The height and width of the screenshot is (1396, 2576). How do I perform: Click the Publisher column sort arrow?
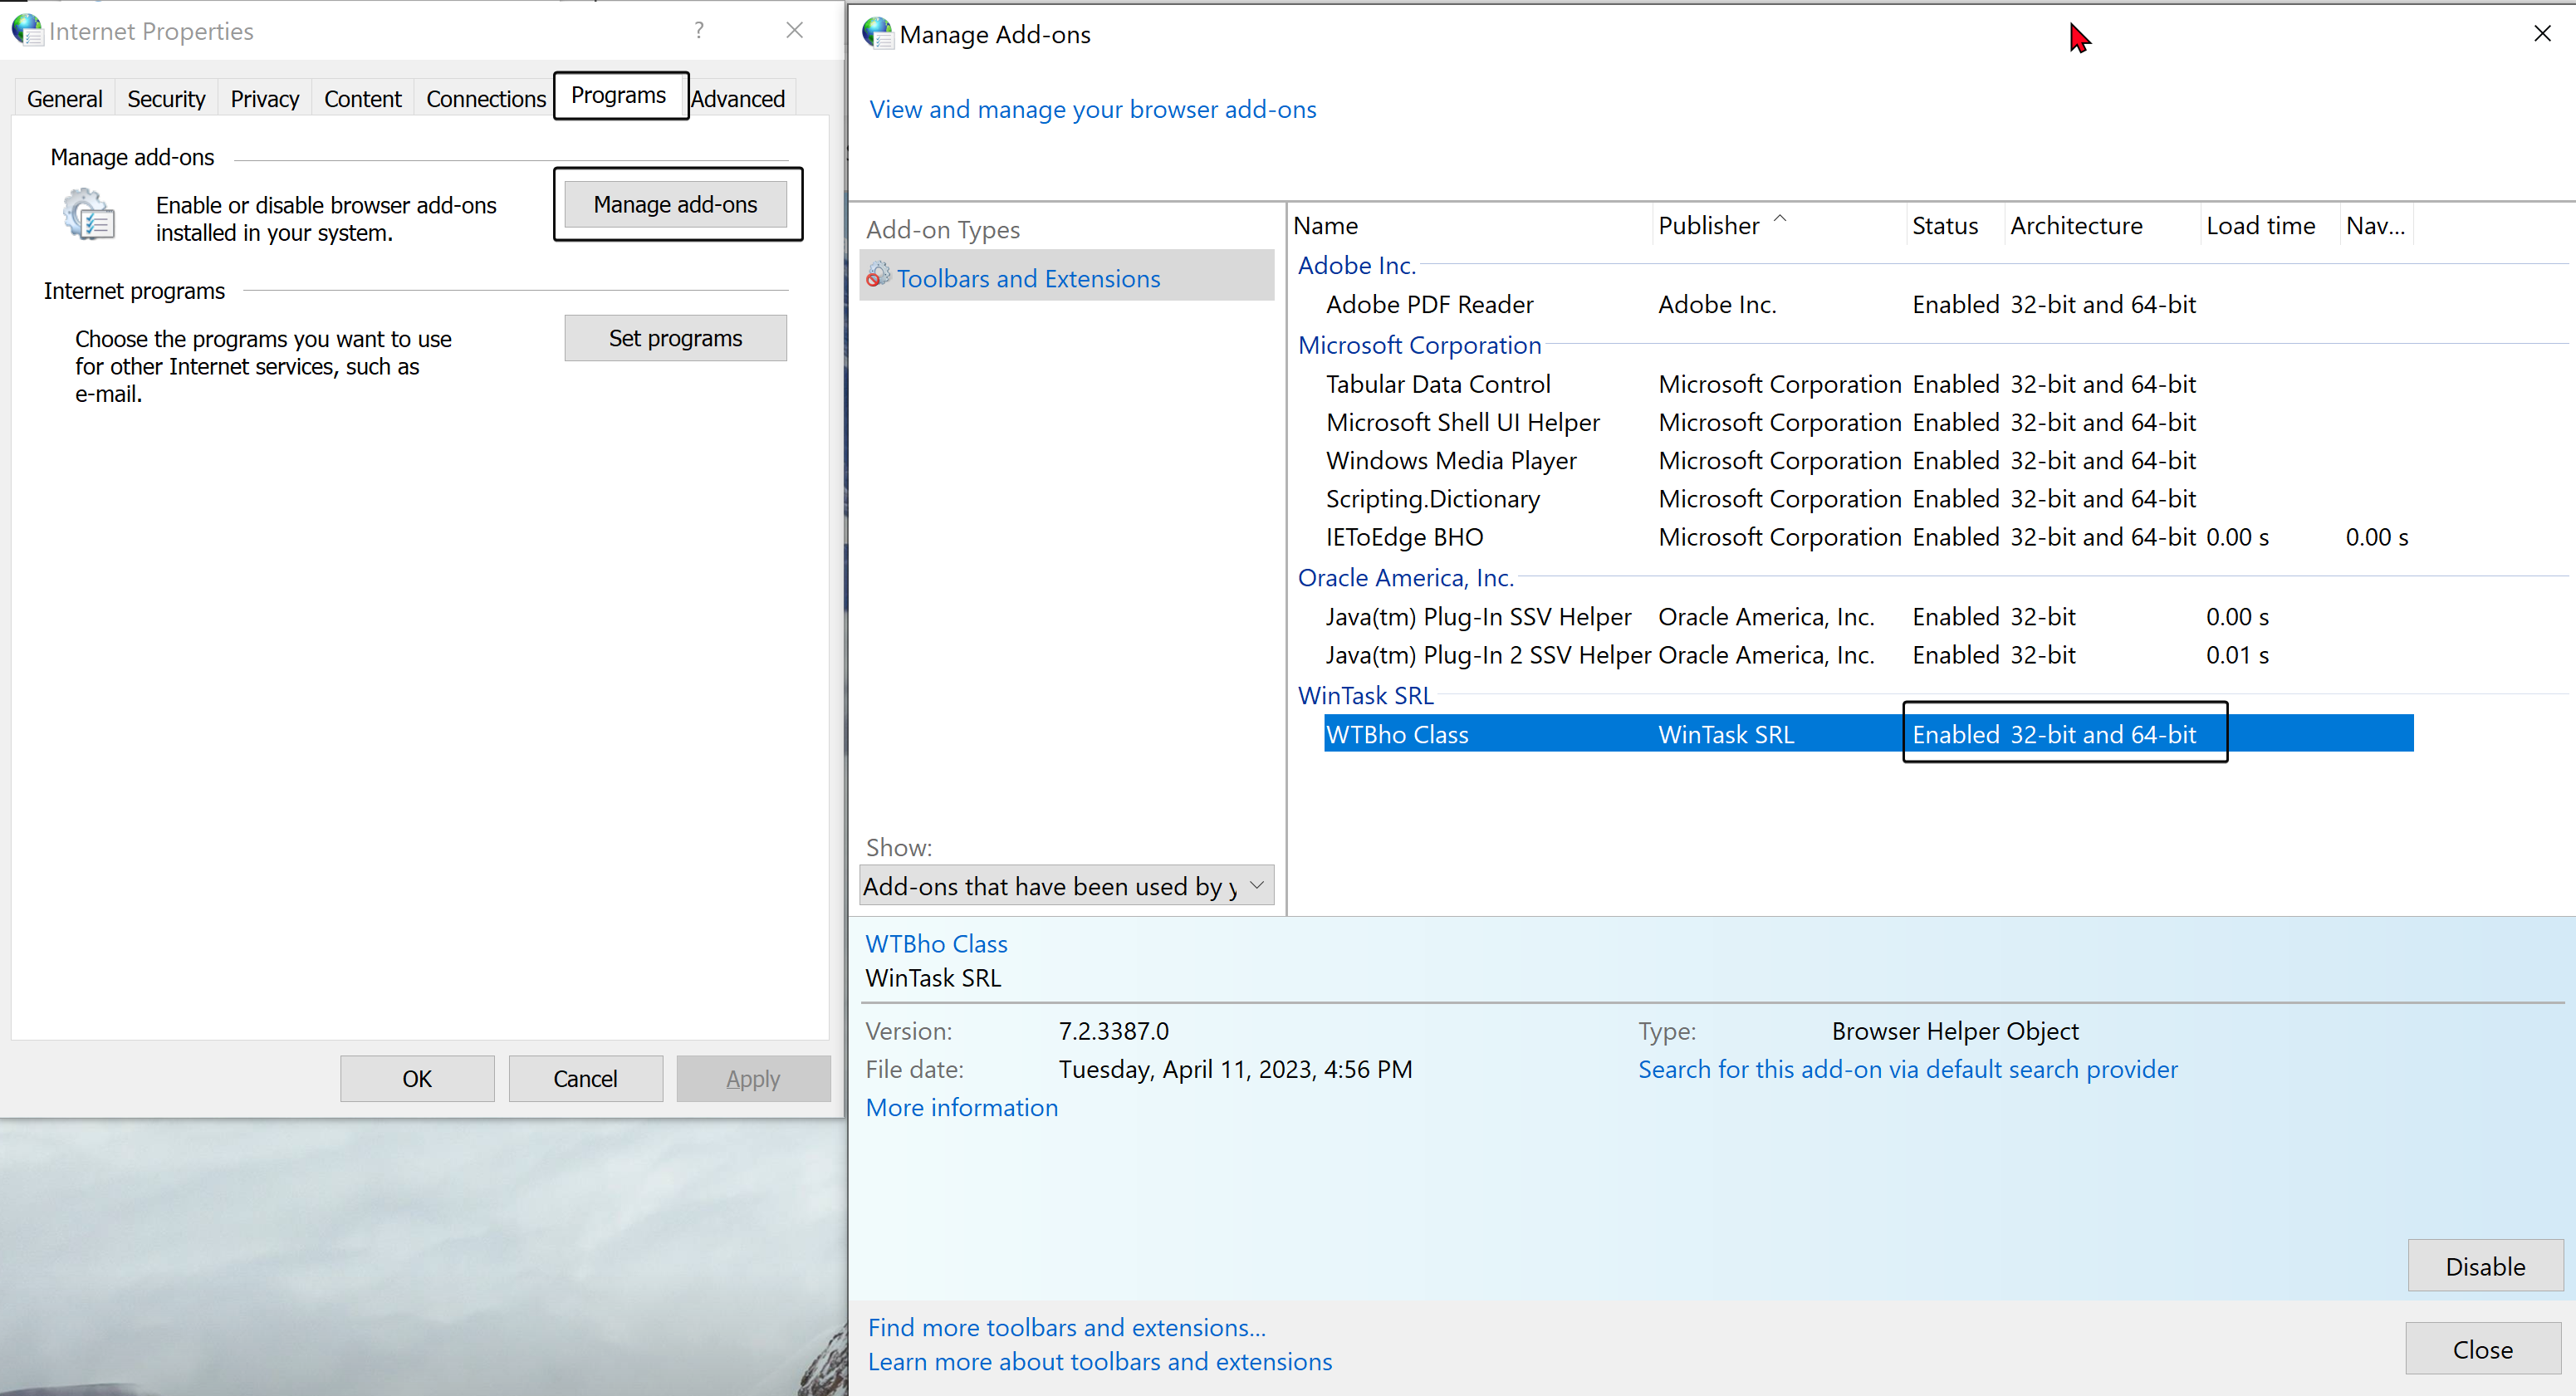pos(1780,218)
